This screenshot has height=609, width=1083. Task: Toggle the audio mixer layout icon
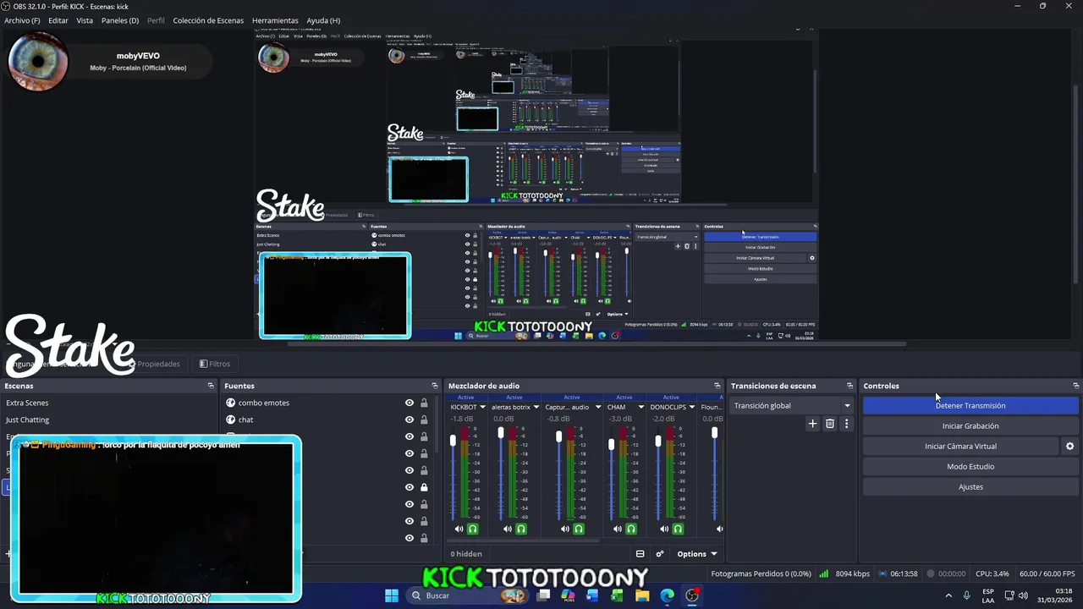(x=640, y=554)
